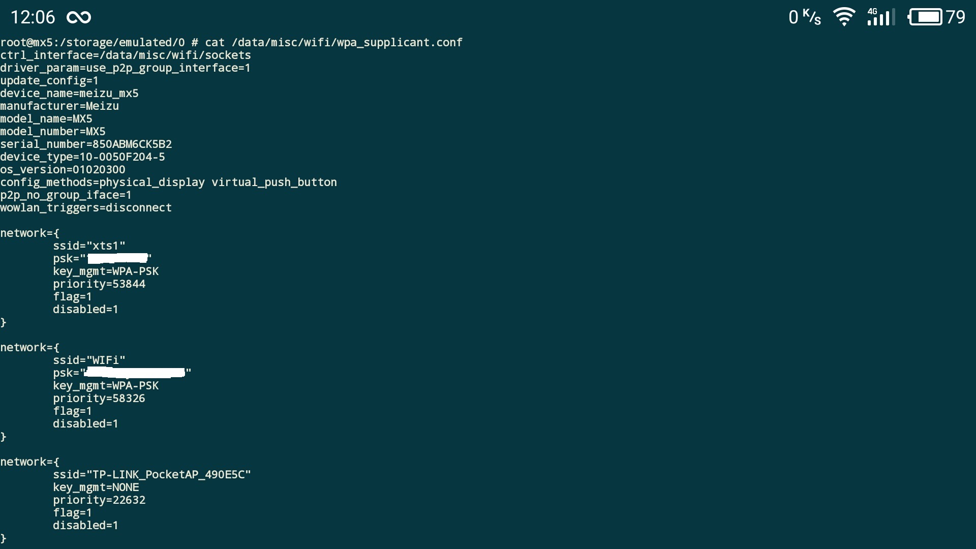Click the priority=22632 line
Screen dimensions: 976x549
pyautogui.click(x=99, y=500)
